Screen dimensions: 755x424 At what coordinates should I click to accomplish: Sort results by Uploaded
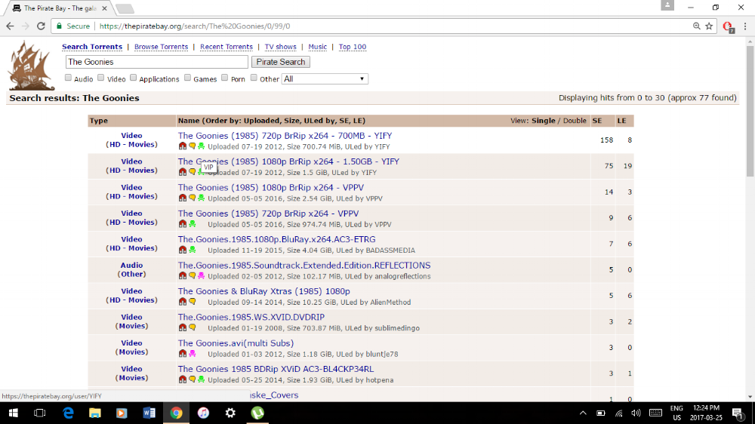[x=260, y=121]
